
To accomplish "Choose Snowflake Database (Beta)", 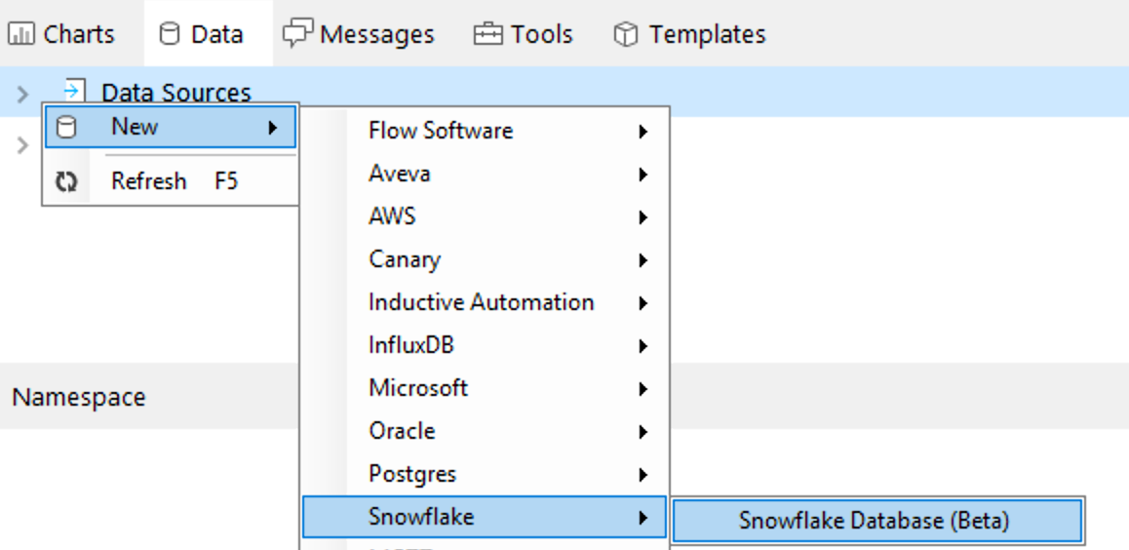I will click(877, 521).
